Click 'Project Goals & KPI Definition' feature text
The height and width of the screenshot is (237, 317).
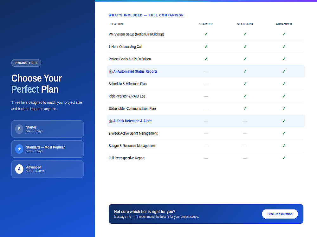pyautogui.click(x=130, y=59)
